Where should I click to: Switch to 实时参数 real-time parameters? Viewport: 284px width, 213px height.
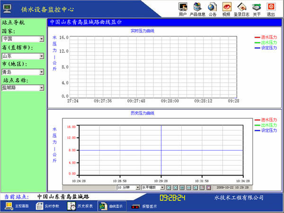pos(47,206)
